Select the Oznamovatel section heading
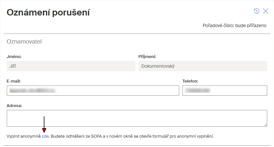The image size is (274, 147). pyautogui.click(x=24, y=42)
